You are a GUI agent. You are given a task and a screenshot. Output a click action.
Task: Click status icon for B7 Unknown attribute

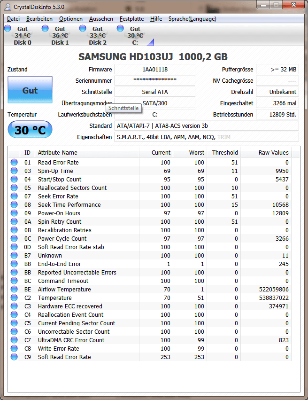(x=14, y=255)
